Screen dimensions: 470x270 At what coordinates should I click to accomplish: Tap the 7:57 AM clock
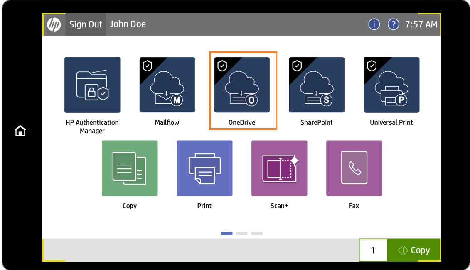point(421,24)
